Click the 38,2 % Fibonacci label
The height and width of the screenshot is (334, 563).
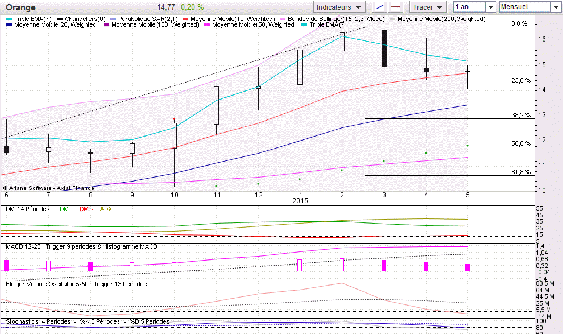520,115
